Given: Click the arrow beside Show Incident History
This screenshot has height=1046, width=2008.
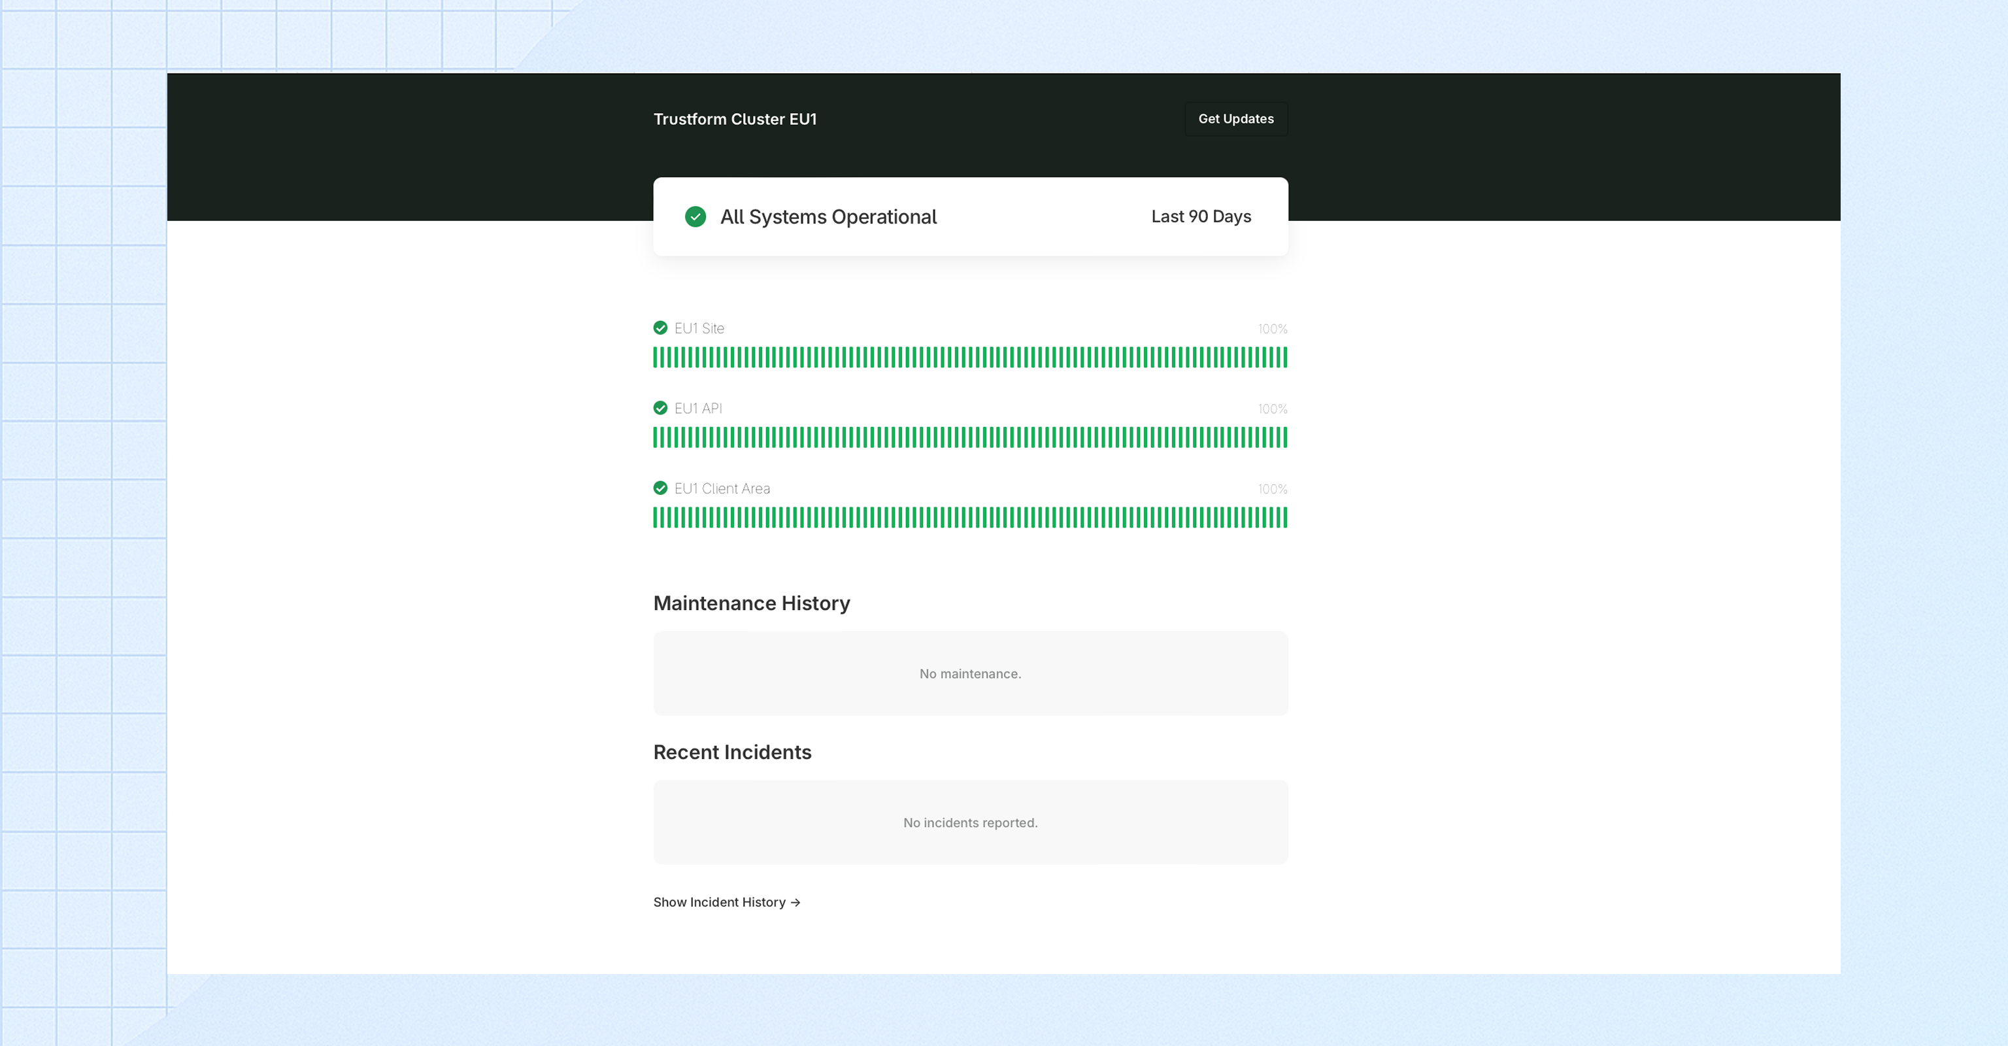Looking at the screenshot, I should pyautogui.click(x=795, y=903).
